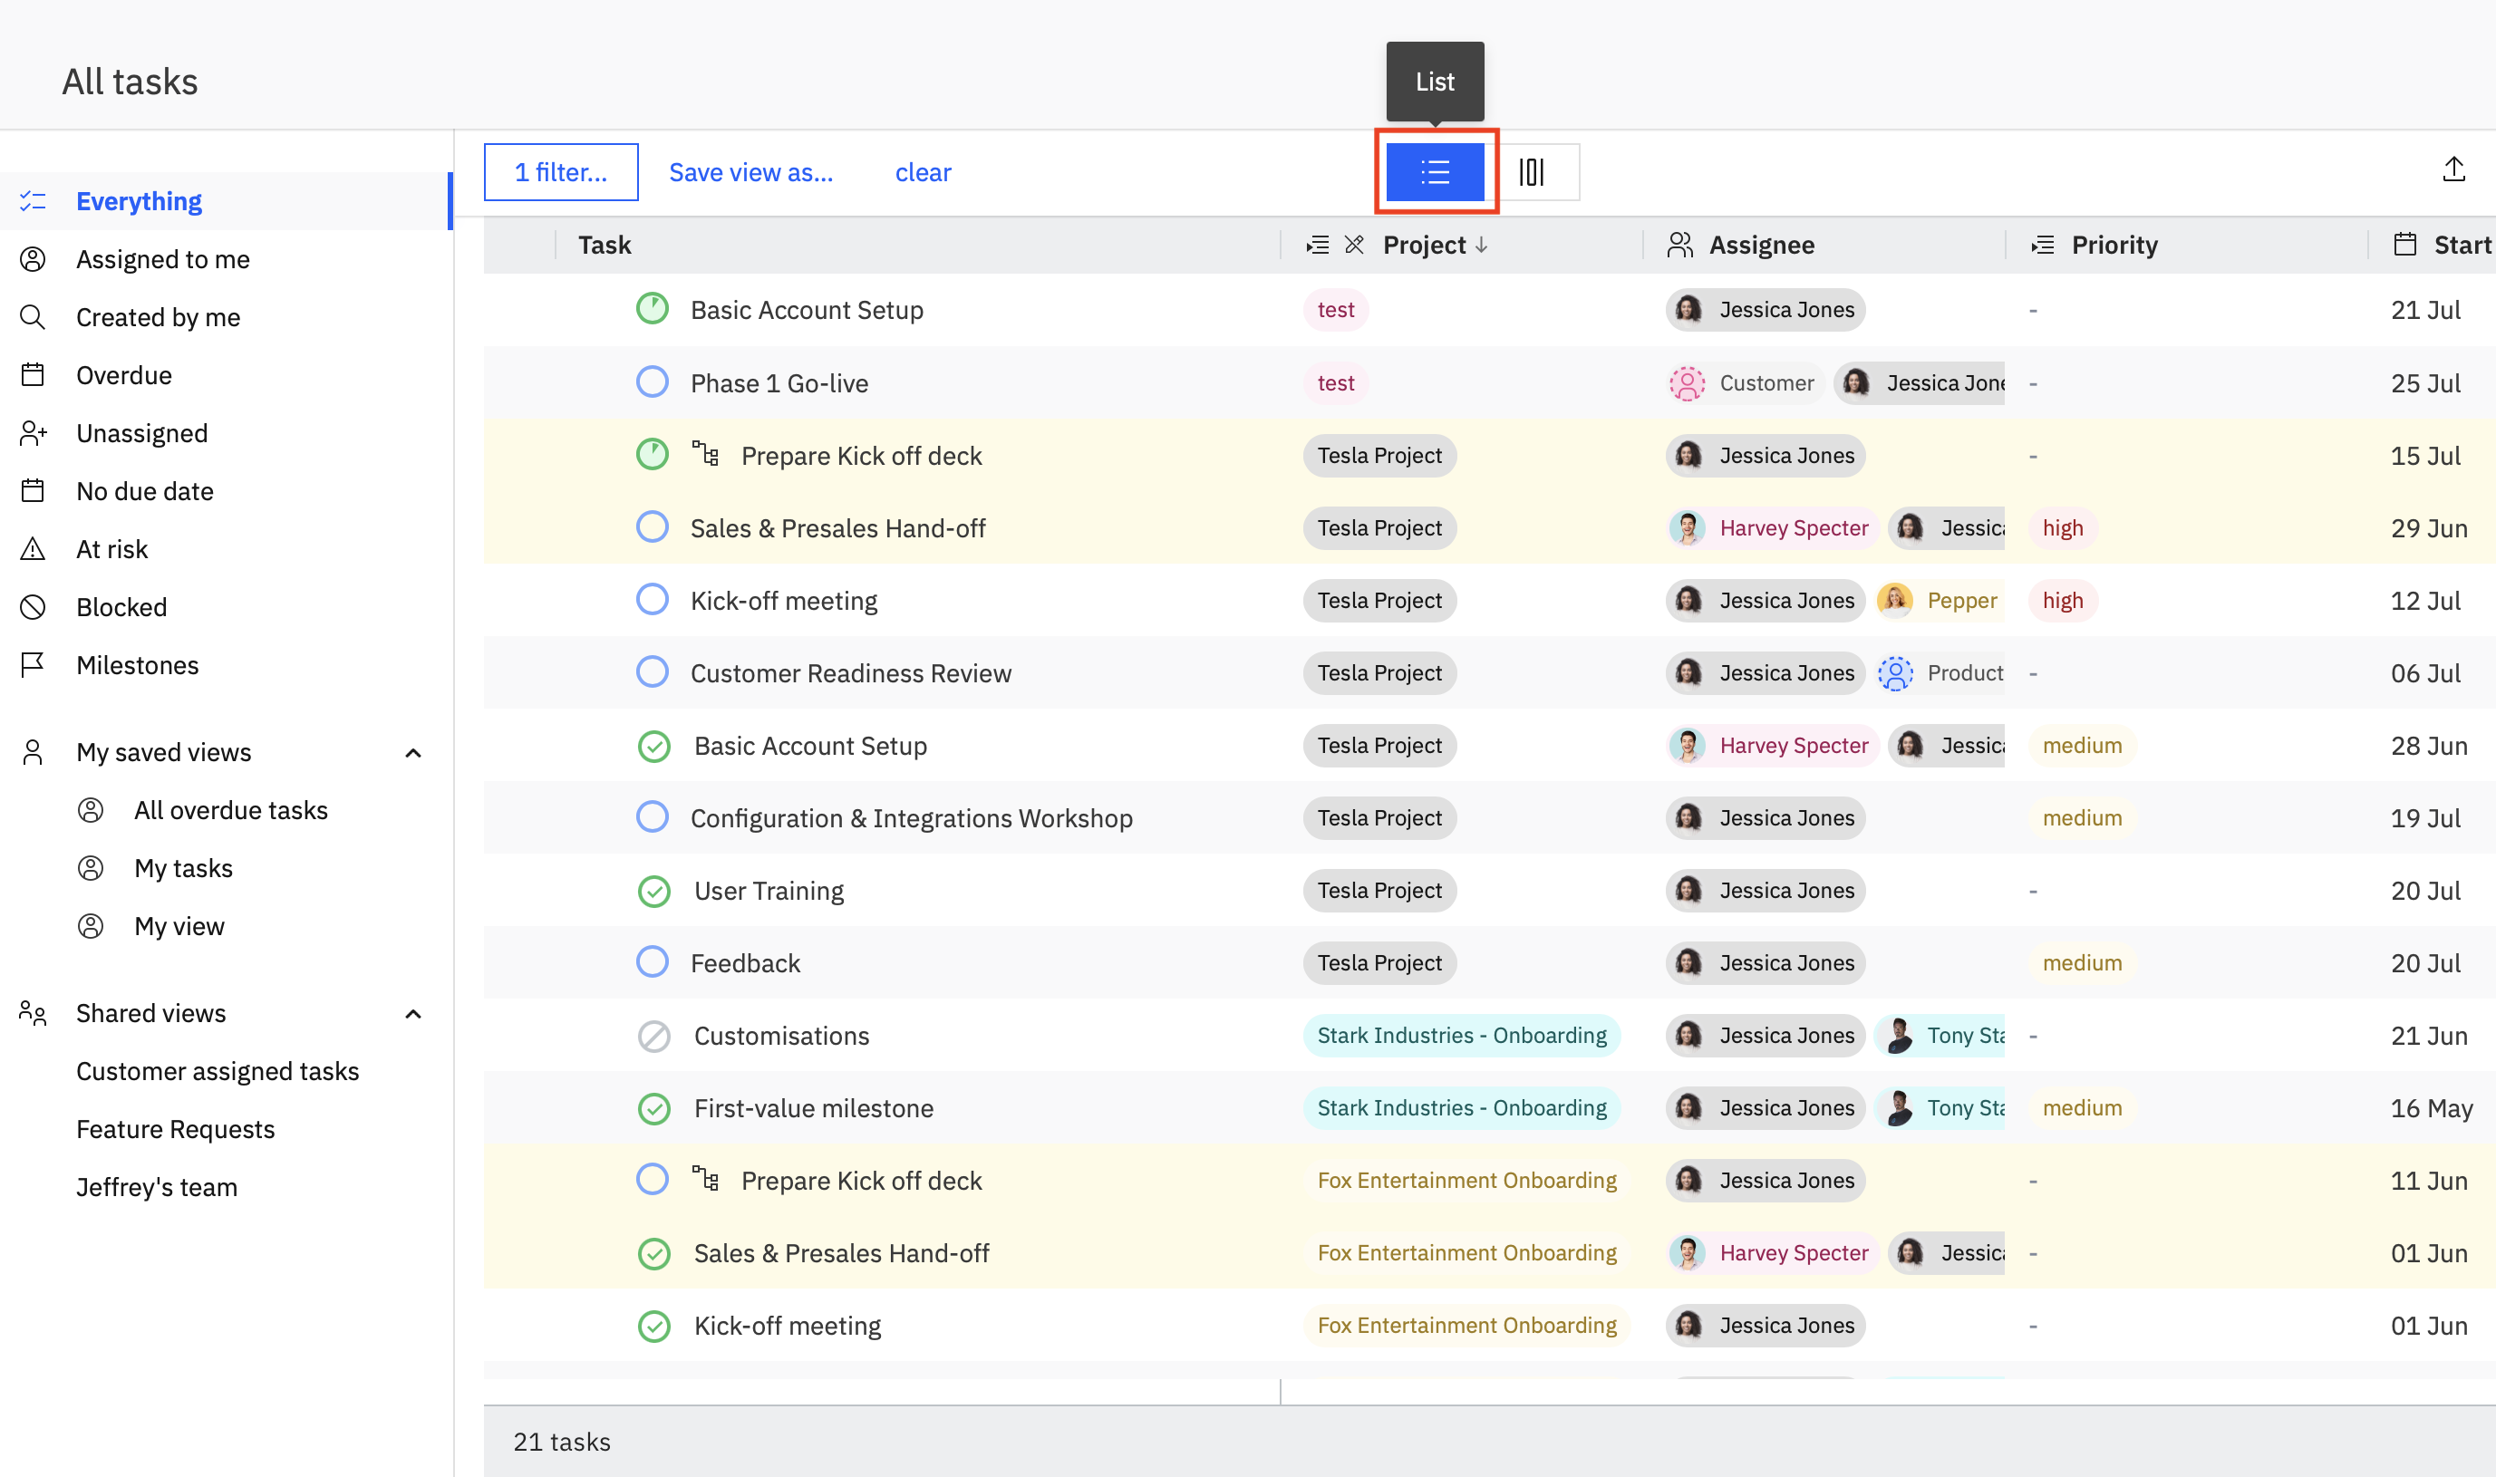Click the ungroup icon beside Project header
The height and width of the screenshot is (1477, 2496).
point(1353,245)
